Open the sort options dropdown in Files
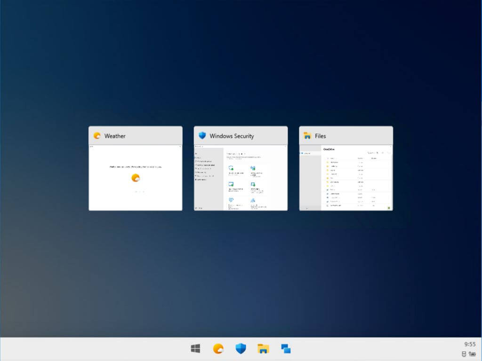This screenshot has width=482, height=361. [371, 153]
